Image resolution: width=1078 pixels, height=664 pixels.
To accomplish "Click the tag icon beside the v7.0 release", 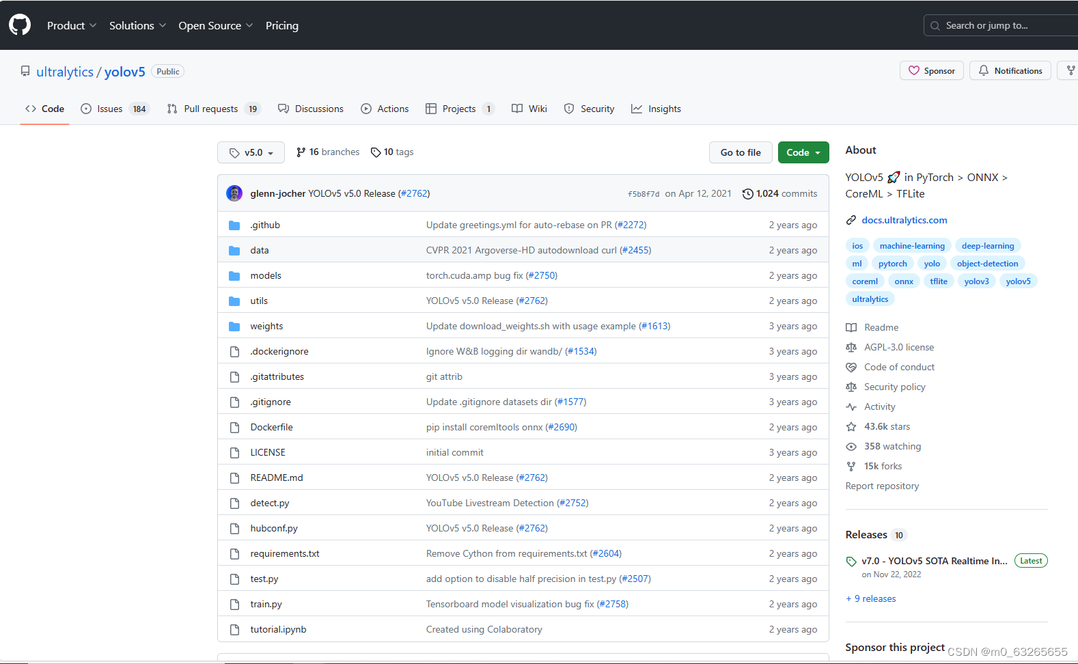I will (851, 562).
